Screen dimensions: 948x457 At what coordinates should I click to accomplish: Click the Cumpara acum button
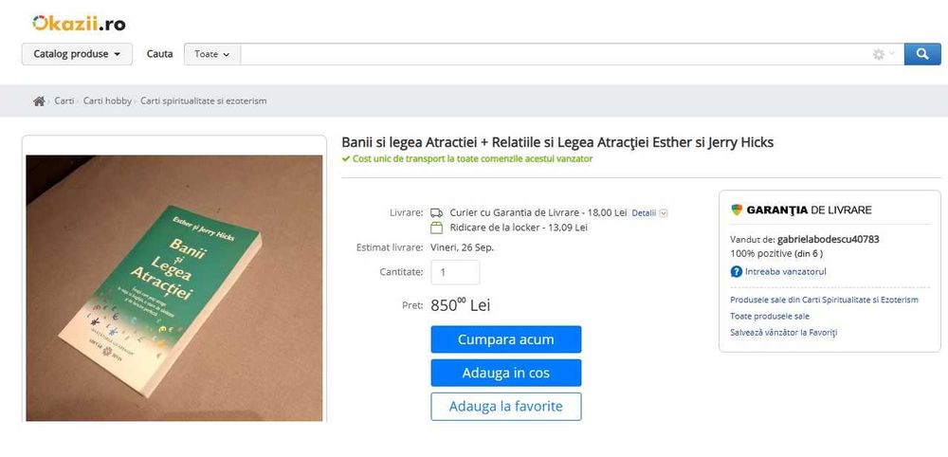point(506,339)
